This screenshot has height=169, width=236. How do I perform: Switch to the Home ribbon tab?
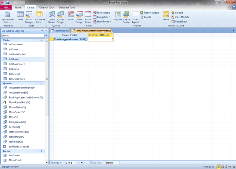click(18, 7)
